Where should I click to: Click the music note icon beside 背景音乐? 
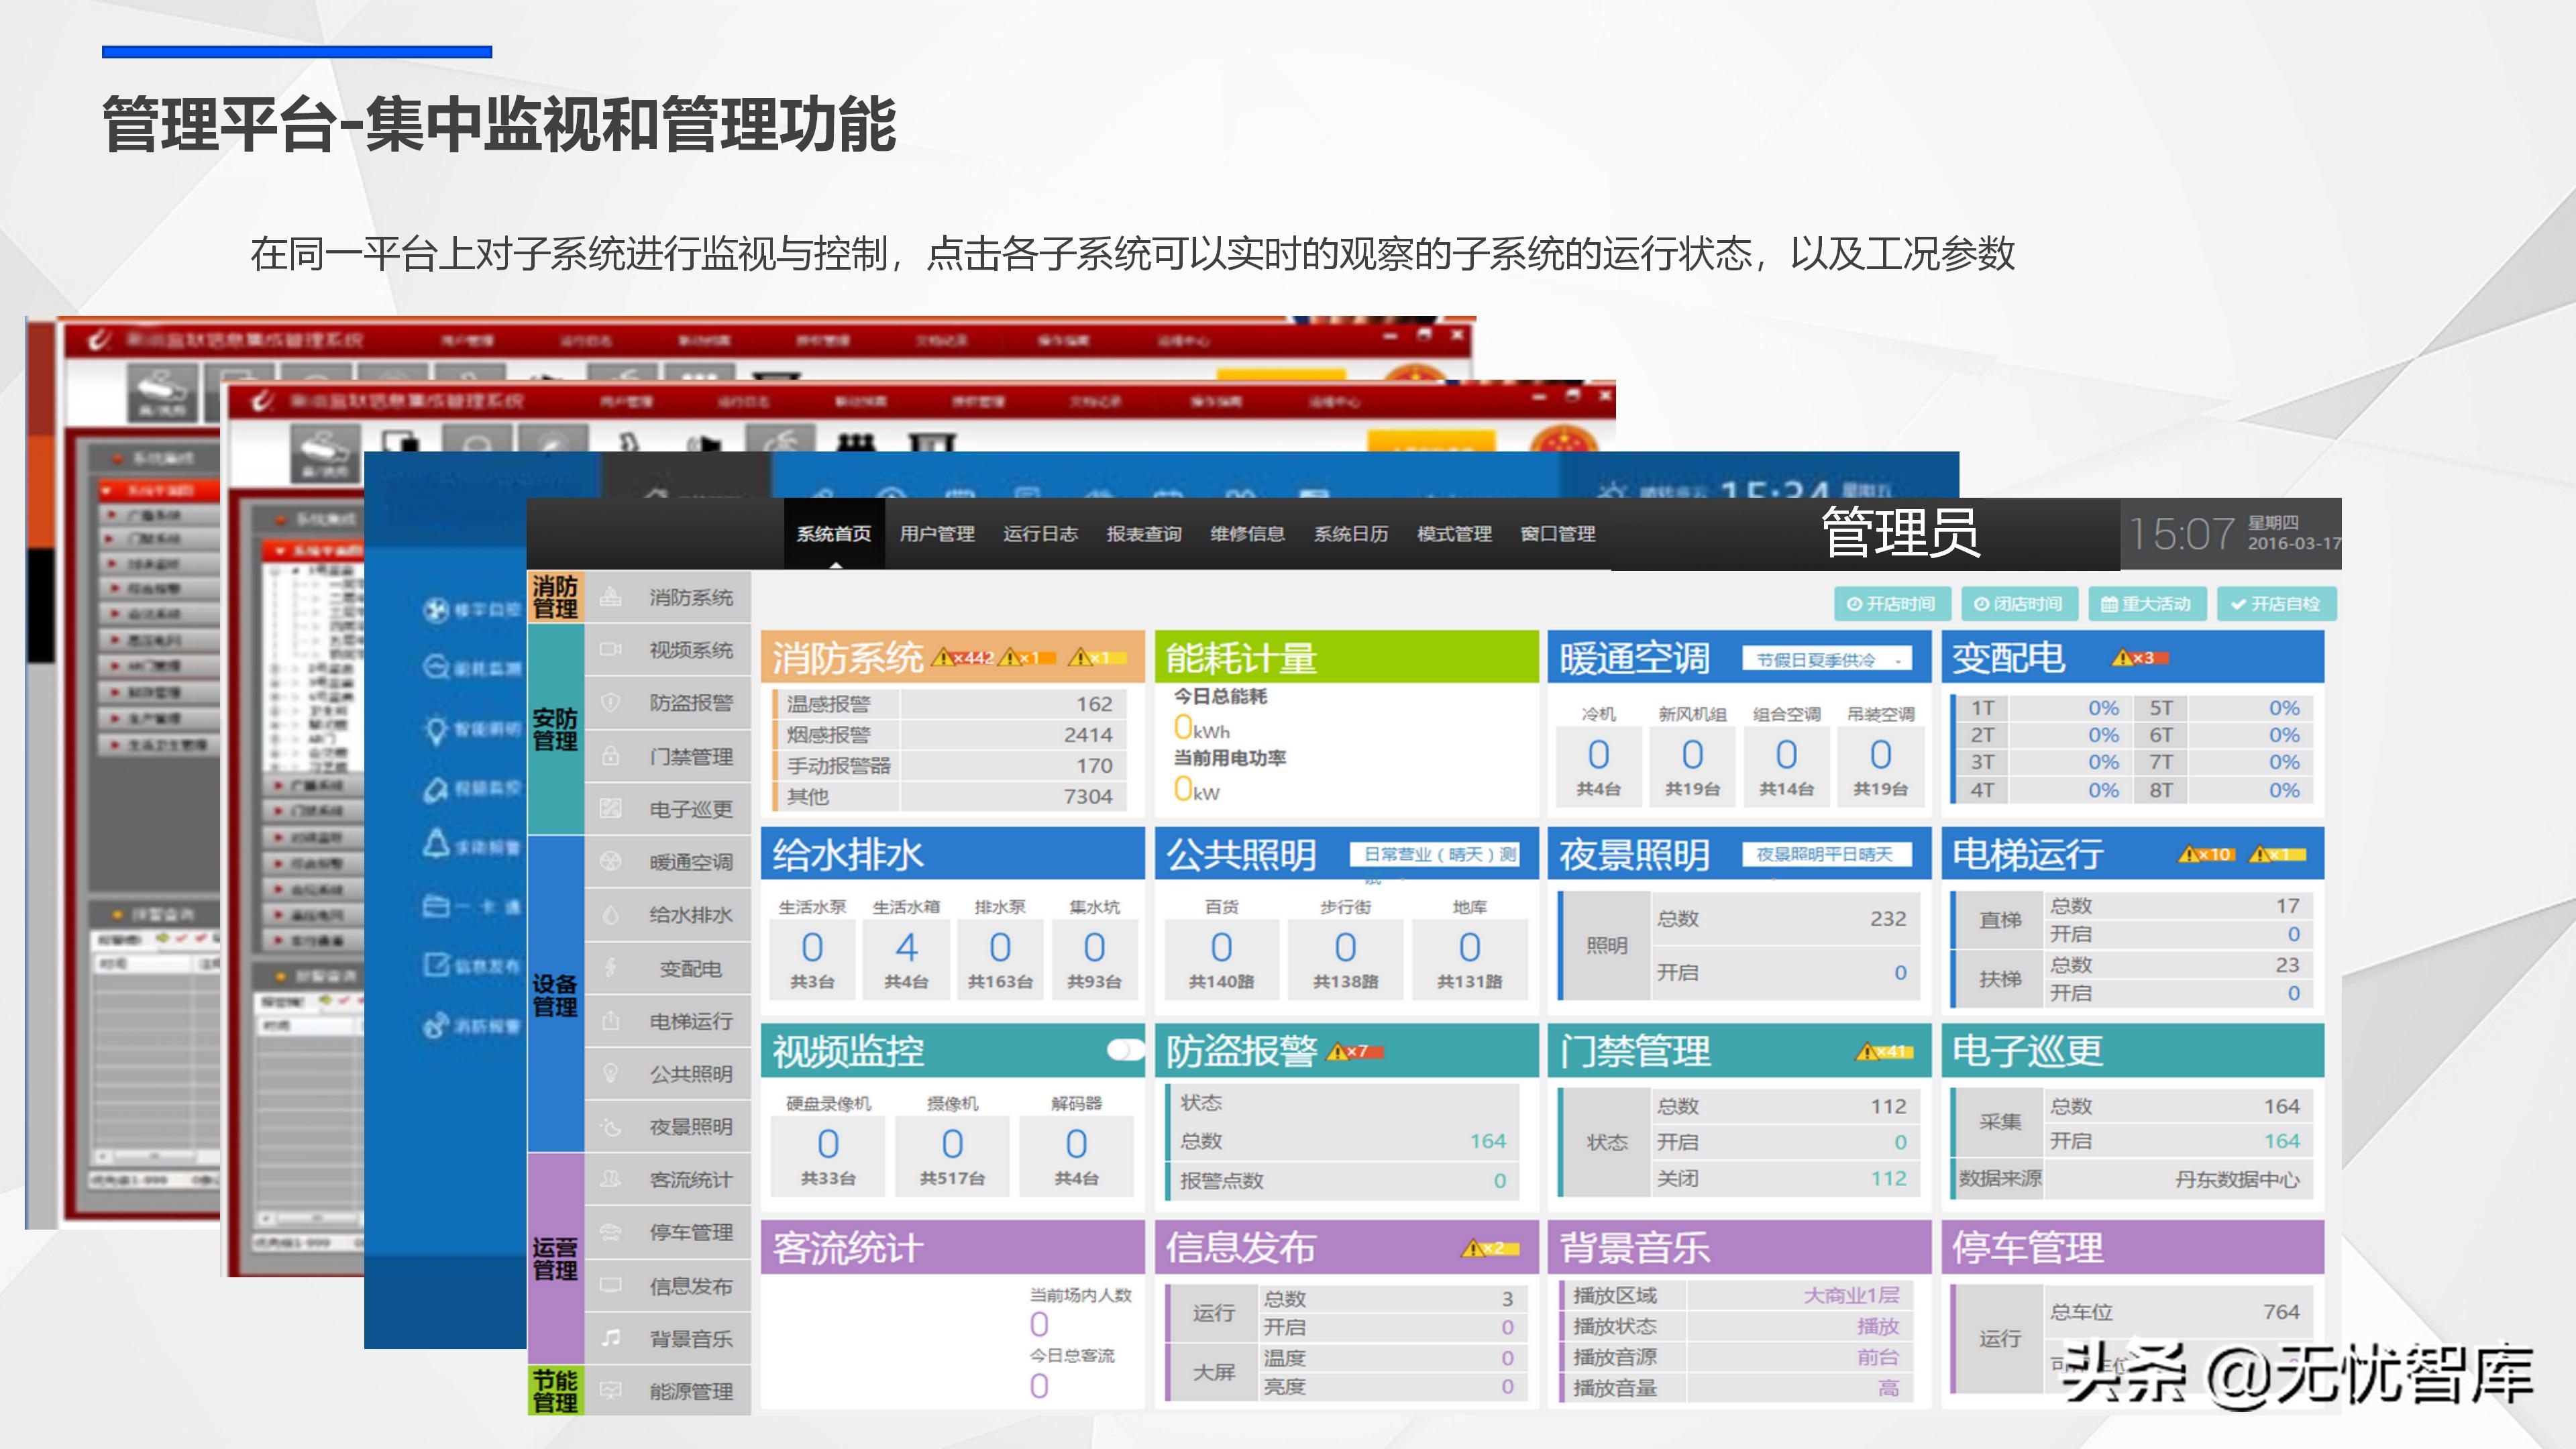click(610, 1338)
